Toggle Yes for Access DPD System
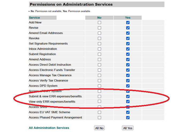Viewport: 192px width, 132px height. [x=128, y=86]
